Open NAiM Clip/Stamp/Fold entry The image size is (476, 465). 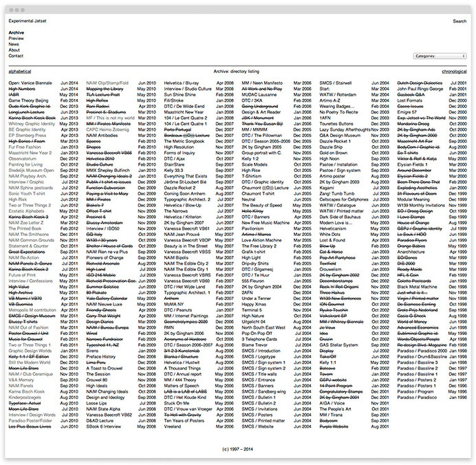point(107,83)
